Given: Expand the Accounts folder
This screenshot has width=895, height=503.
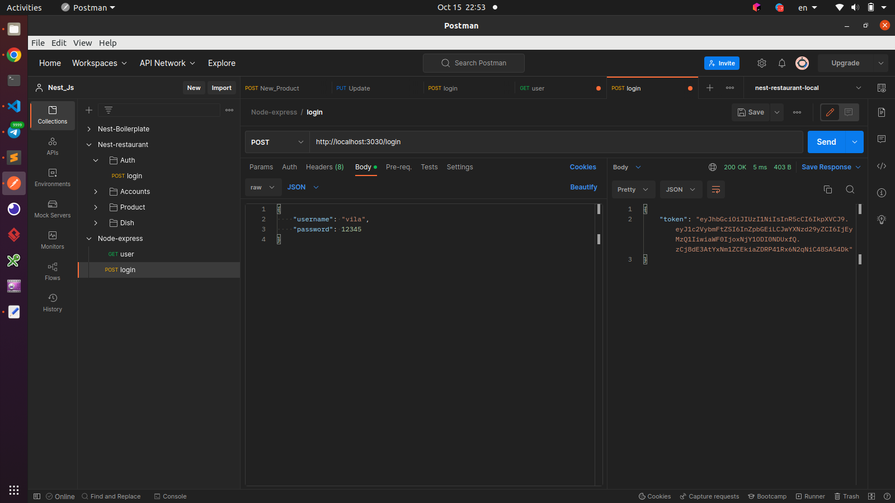Looking at the screenshot, I should click(96, 192).
